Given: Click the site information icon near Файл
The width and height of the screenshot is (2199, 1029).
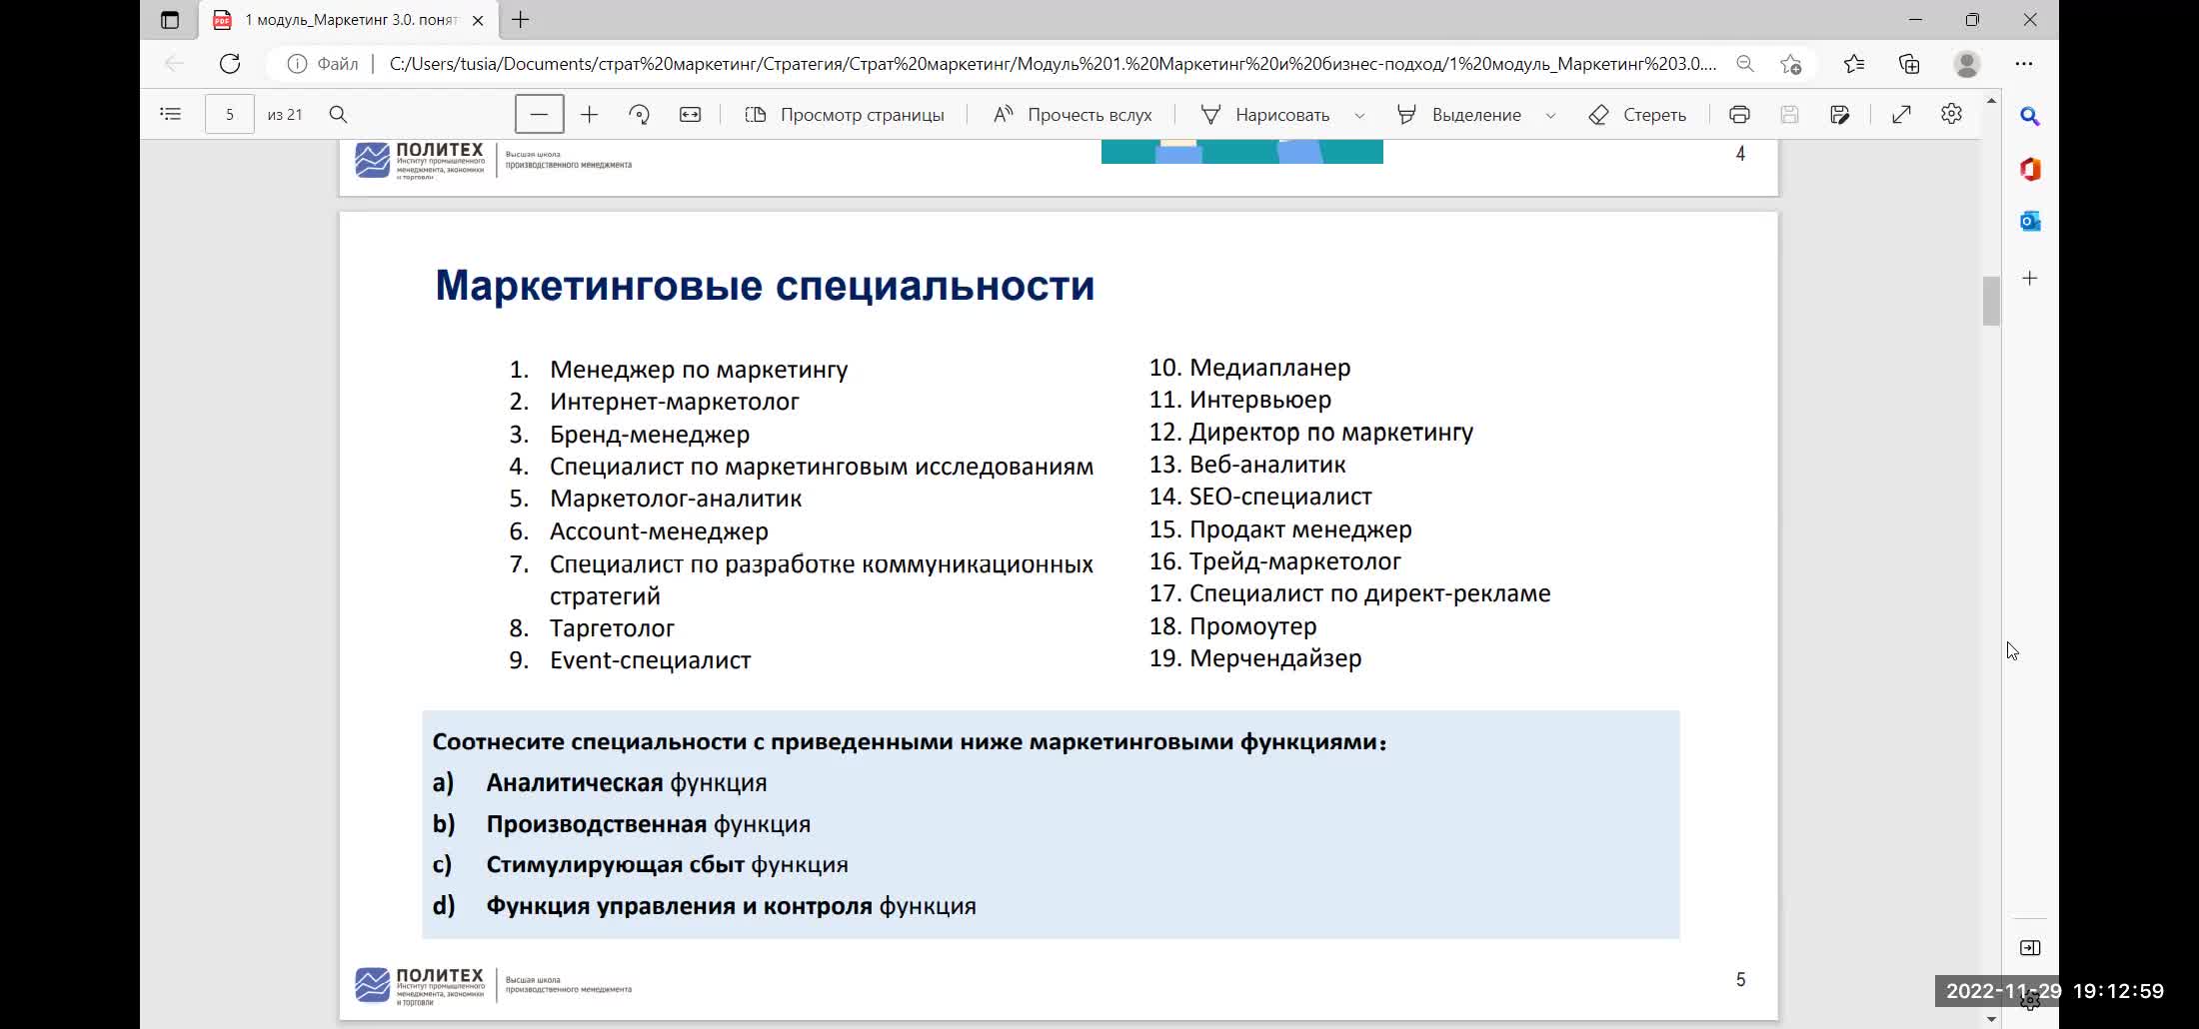Looking at the screenshot, I should [297, 64].
